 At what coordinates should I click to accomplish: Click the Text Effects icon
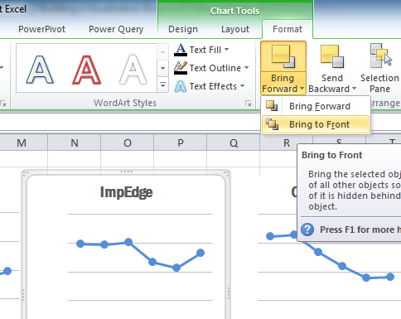pos(181,86)
